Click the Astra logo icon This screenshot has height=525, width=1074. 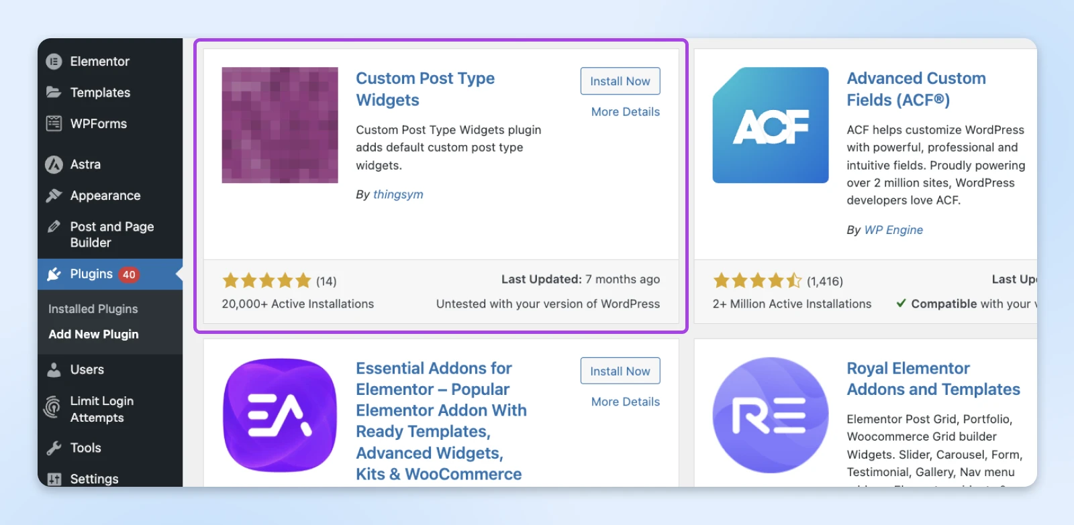(54, 164)
